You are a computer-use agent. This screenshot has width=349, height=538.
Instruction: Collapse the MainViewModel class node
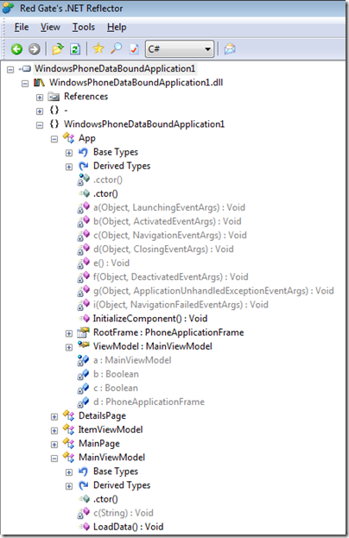pos(54,459)
